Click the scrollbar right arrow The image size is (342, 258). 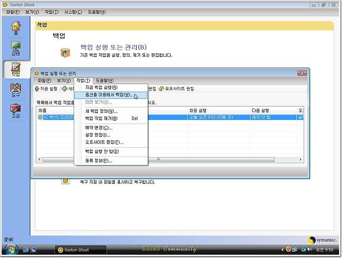301,160
